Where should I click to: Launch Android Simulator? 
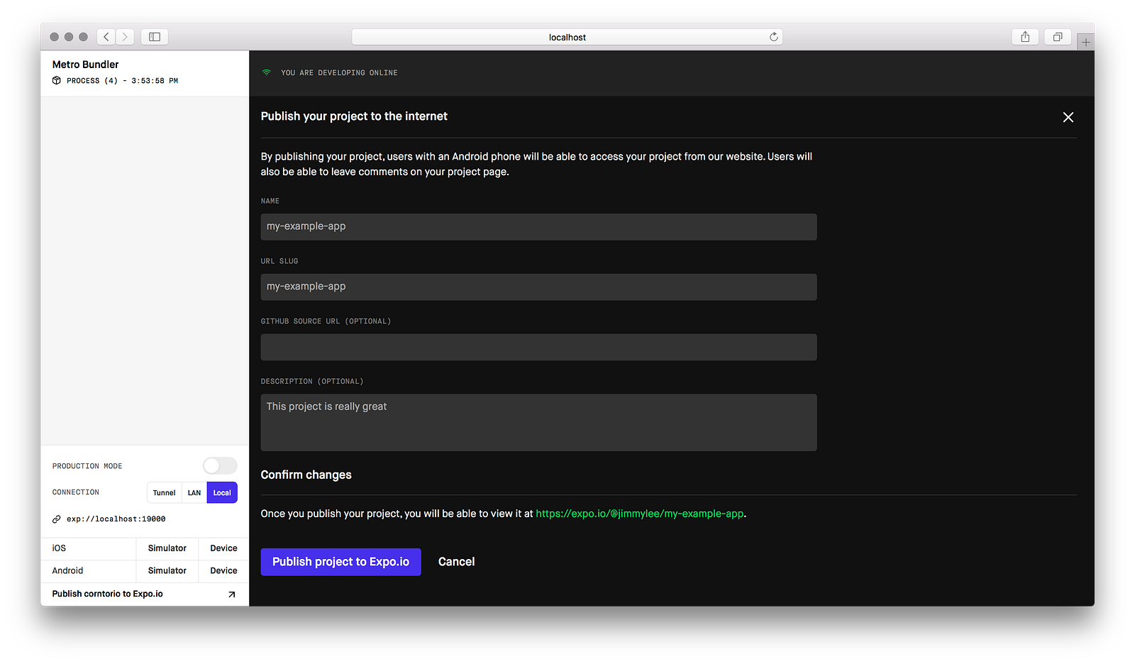click(x=167, y=571)
